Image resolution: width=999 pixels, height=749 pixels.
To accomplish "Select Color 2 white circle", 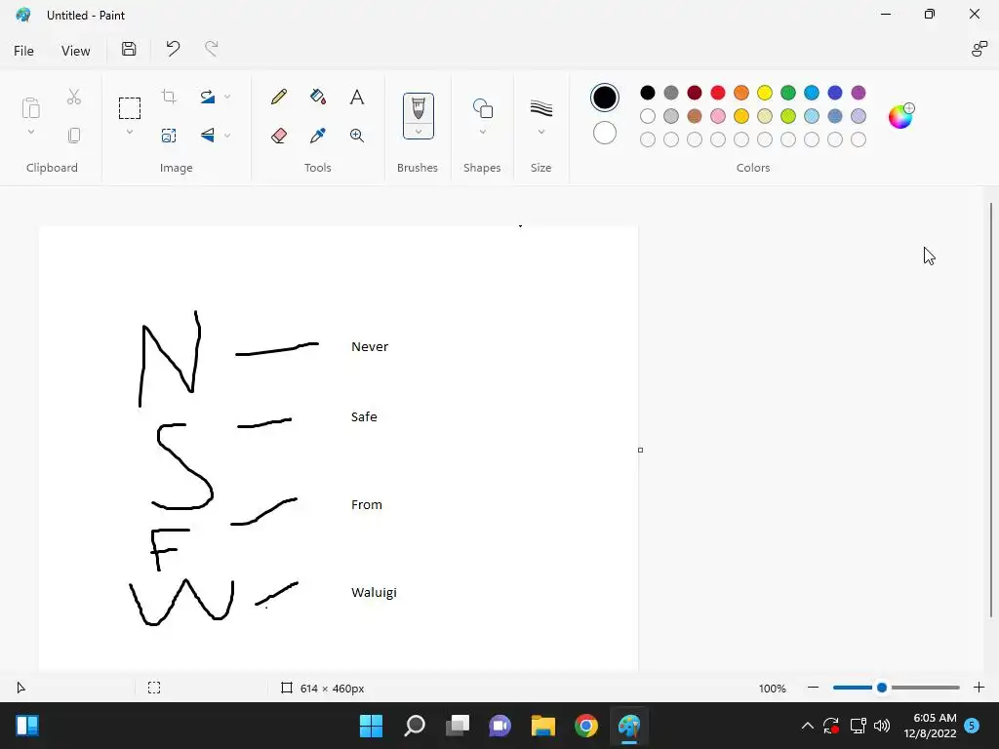I will tap(605, 133).
